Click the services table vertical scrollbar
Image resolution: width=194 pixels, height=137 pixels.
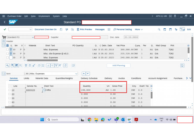(x=152, y=95)
